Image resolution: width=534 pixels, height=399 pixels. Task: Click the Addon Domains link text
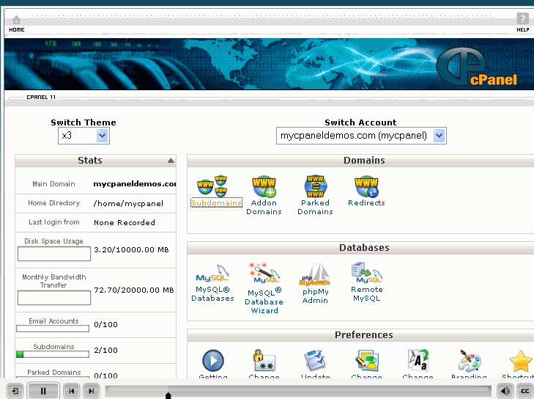point(264,207)
